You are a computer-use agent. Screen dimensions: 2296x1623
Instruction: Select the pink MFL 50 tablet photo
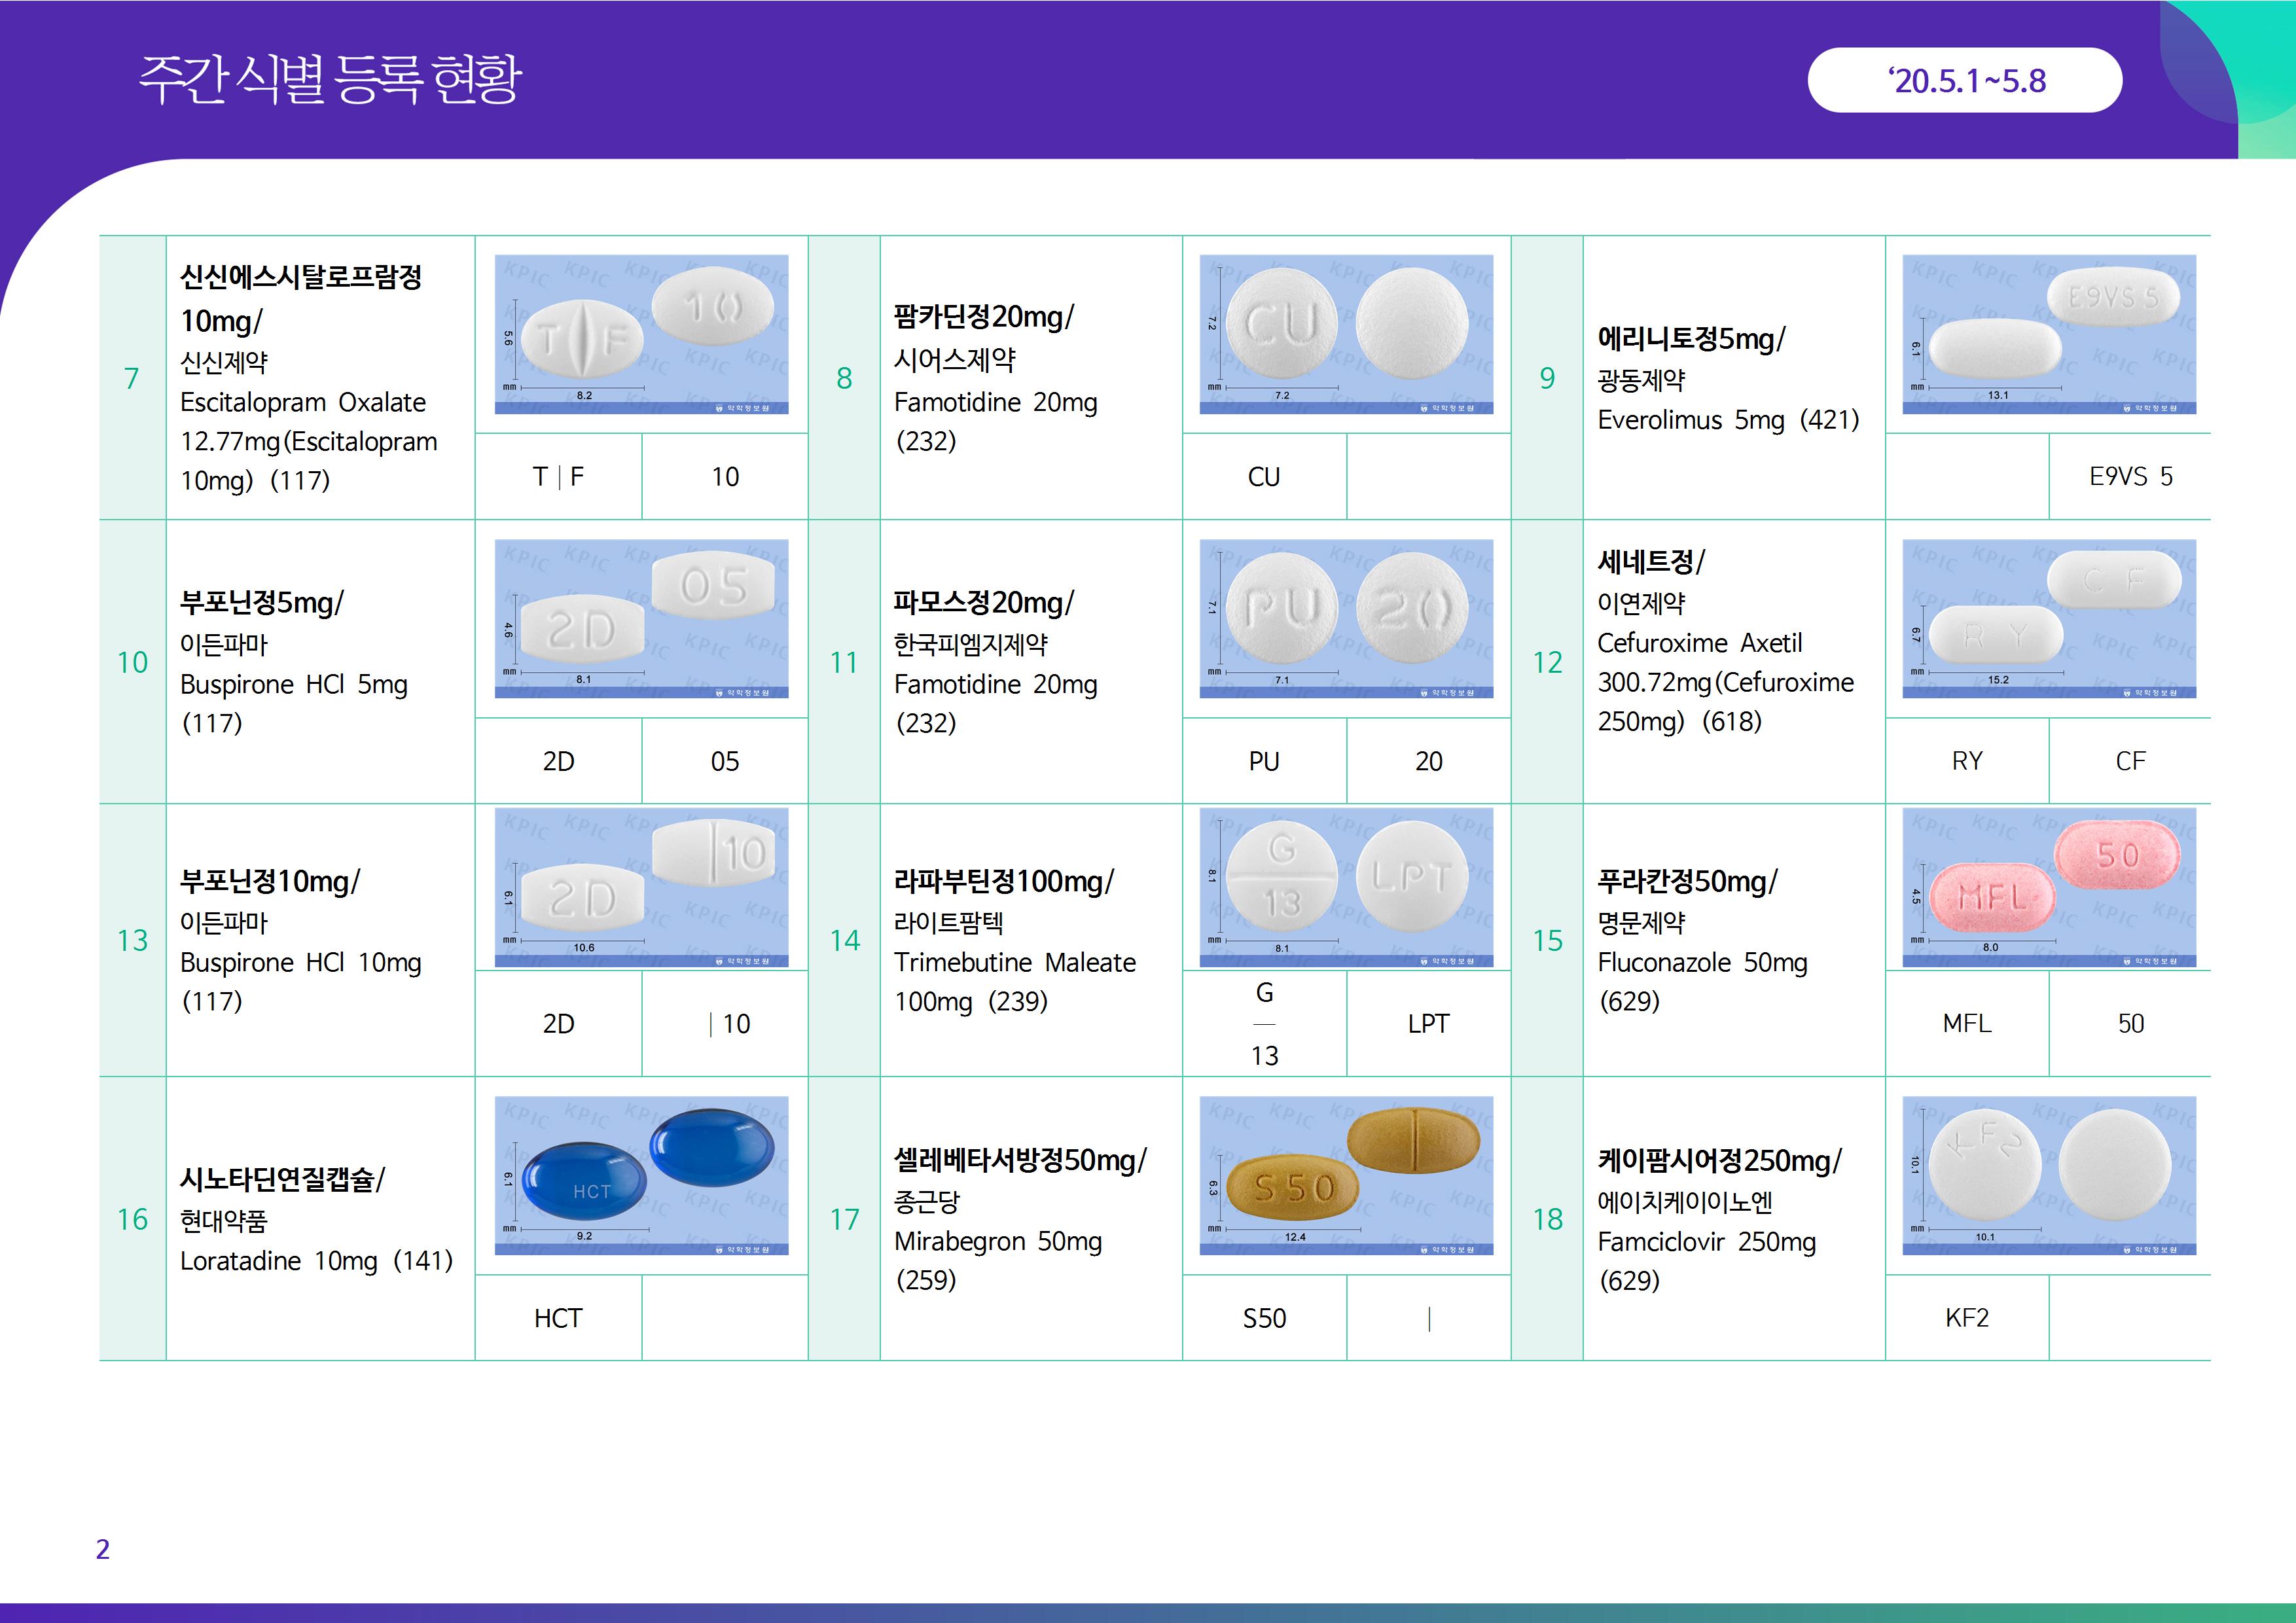pyautogui.click(x=2048, y=887)
